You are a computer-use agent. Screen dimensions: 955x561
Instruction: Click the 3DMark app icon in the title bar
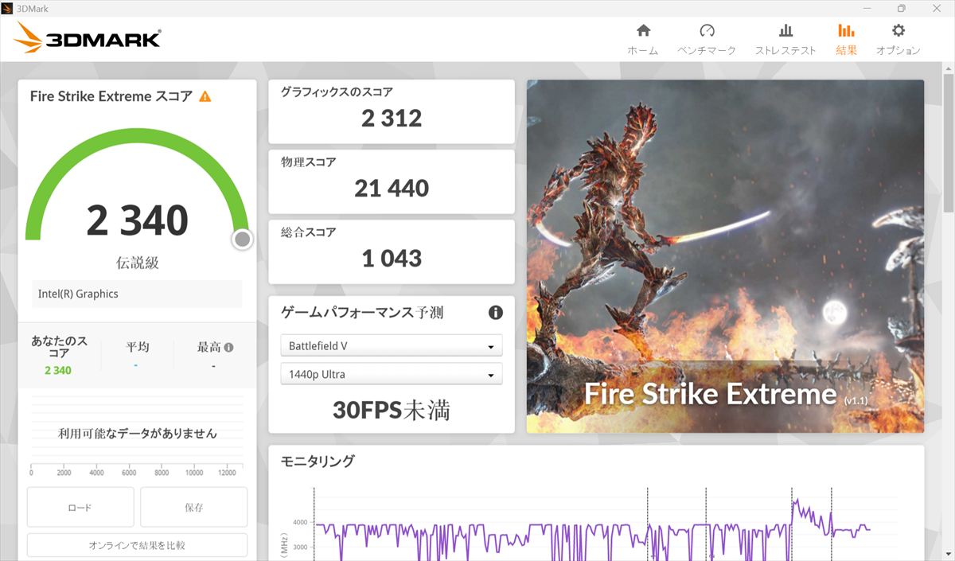point(8,8)
